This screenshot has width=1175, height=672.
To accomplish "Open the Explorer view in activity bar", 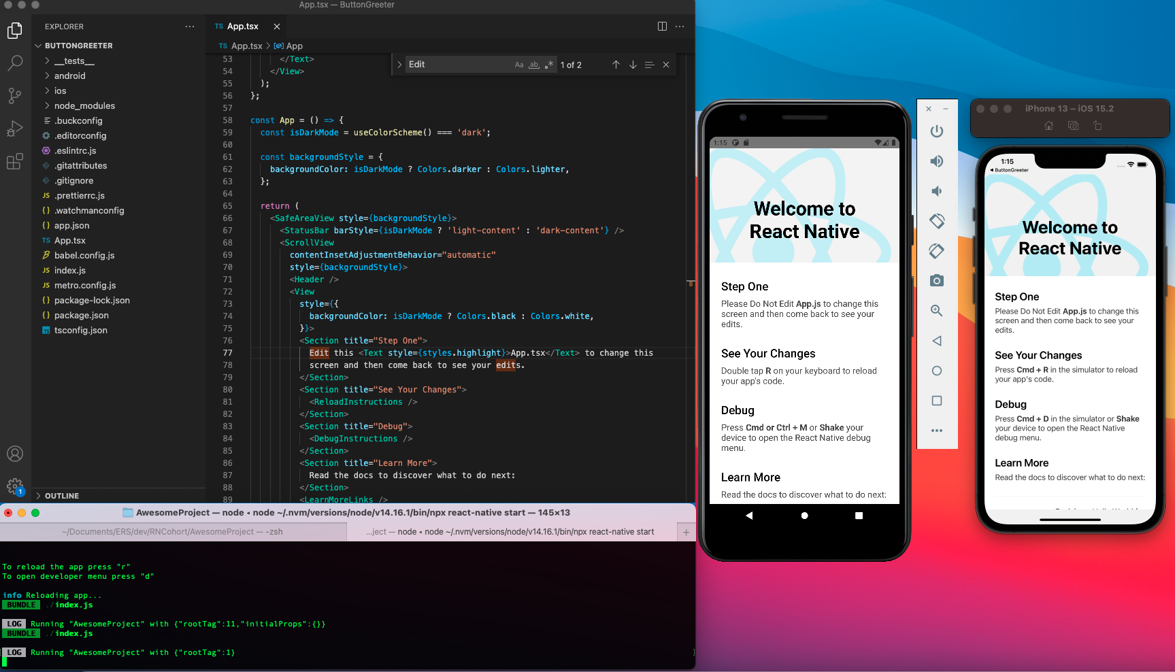I will click(x=15, y=31).
